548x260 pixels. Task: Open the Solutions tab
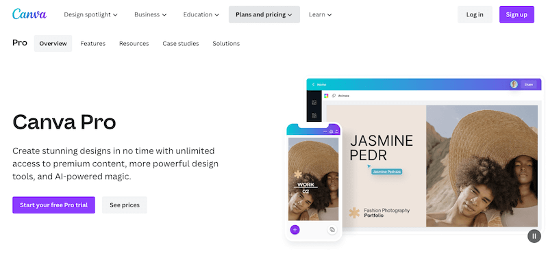226,44
